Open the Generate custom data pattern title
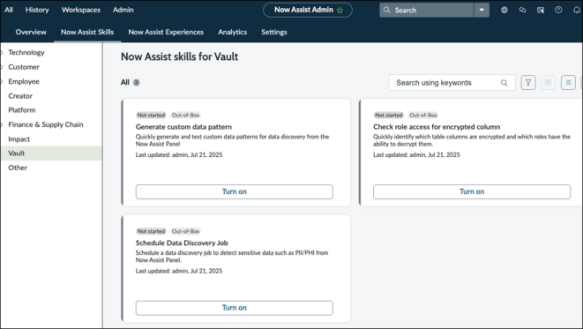The height and width of the screenshot is (329, 583). [x=183, y=127]
